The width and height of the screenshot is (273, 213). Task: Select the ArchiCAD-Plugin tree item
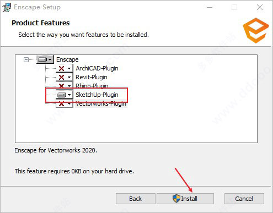pyautogui.click(x=97, y=68)
